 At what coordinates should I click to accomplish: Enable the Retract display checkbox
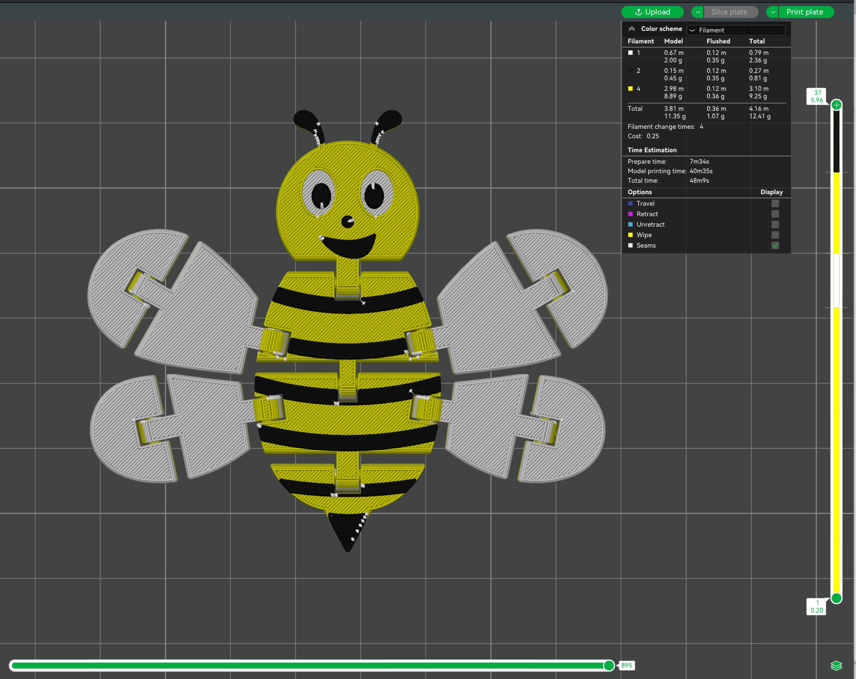775,214
